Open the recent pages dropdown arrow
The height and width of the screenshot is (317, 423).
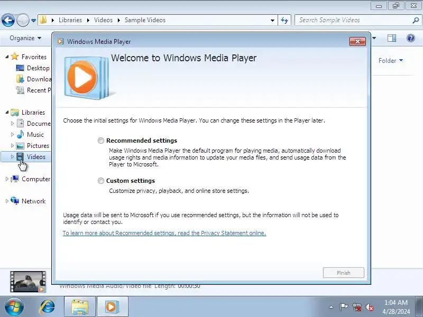click(33, 21)
